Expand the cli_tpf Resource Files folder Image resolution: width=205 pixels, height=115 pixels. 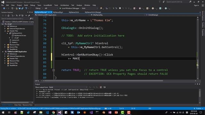click(5, 45)
